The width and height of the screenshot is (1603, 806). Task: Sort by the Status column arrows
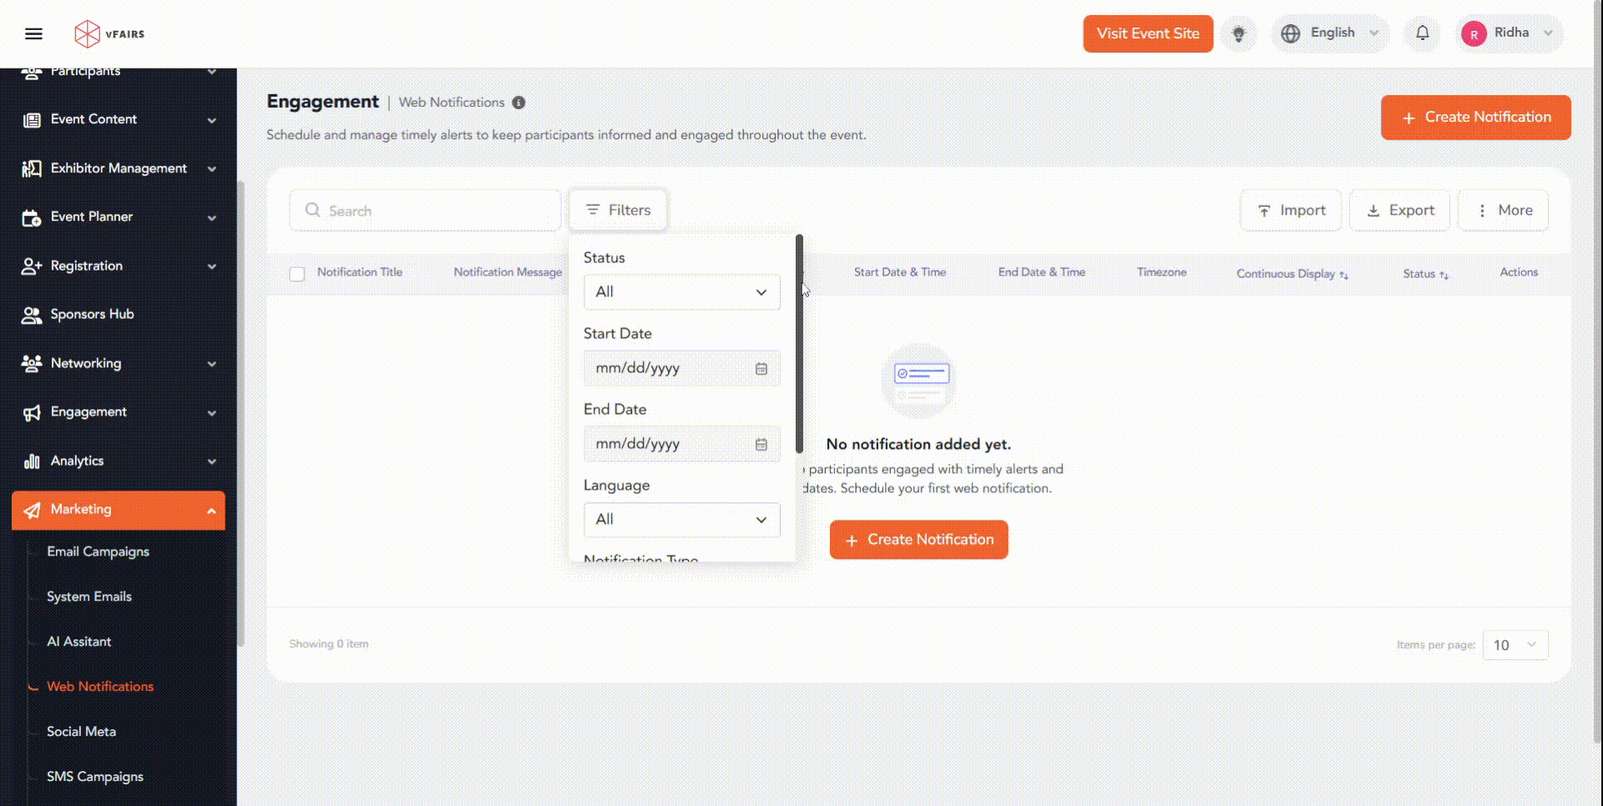point(1444,275)
